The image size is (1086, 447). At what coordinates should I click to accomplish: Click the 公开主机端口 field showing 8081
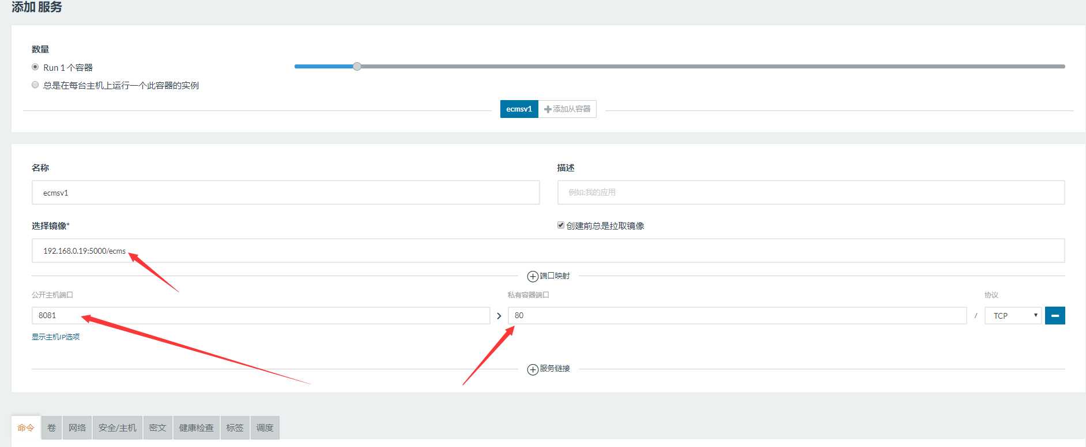[x=261, y=315]
